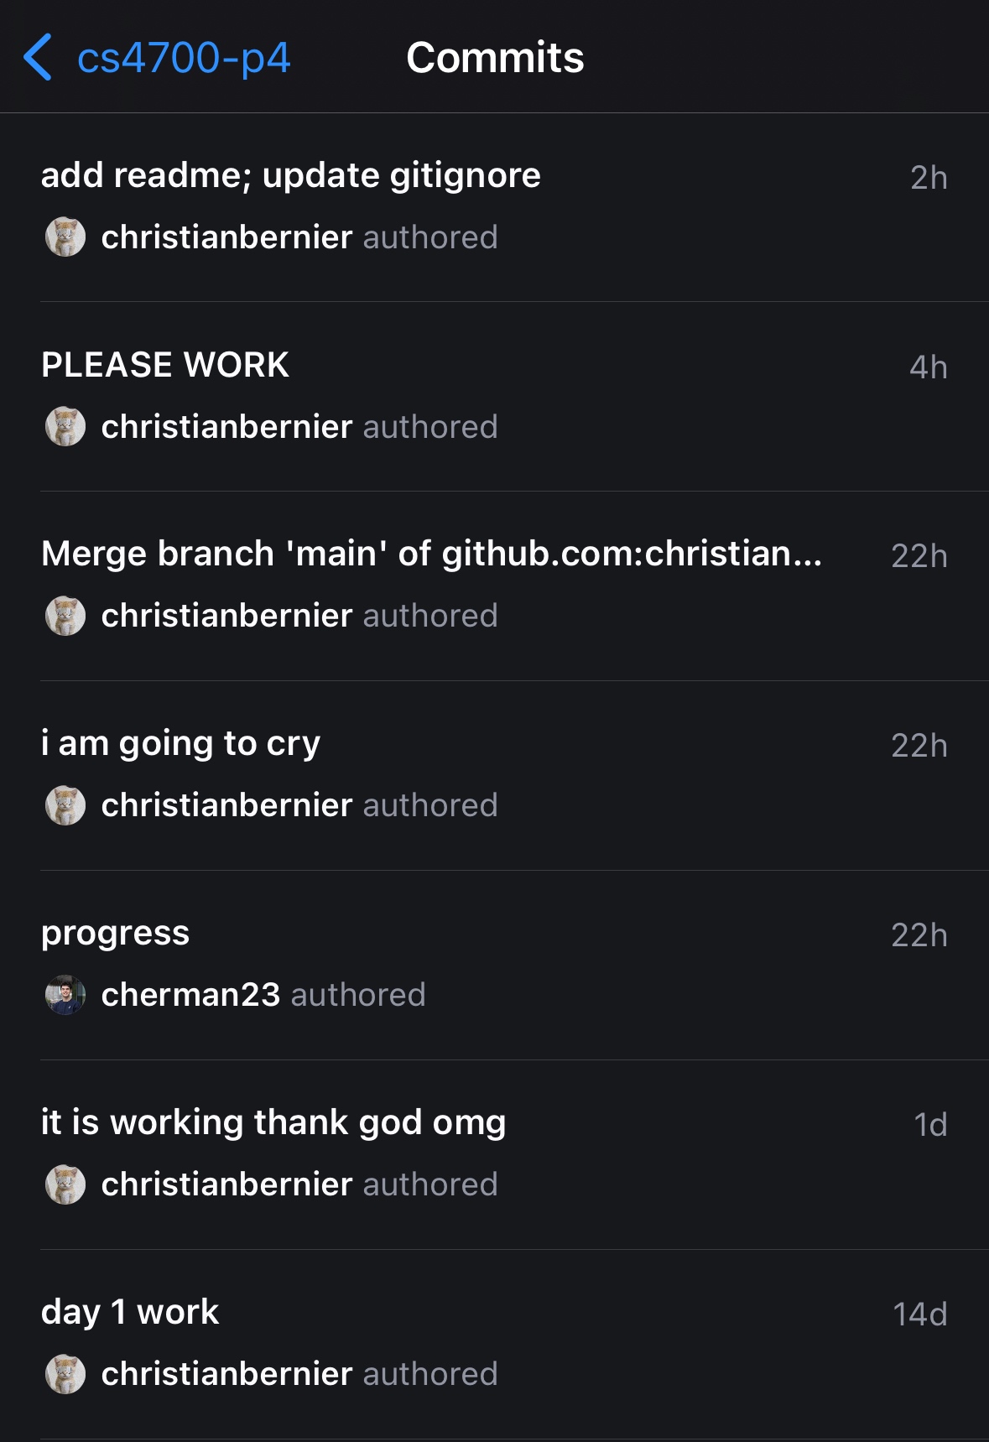The height and width of the screenshot is (1442, 989).
Task: Tap cherman23's profile avatar
Action: point(65,995)
